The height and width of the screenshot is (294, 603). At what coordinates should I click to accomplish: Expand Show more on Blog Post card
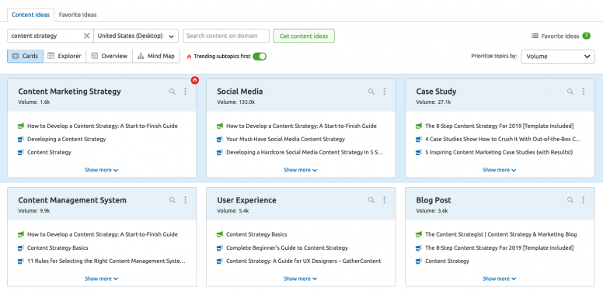pyautogui.click(x=500, y=278)
